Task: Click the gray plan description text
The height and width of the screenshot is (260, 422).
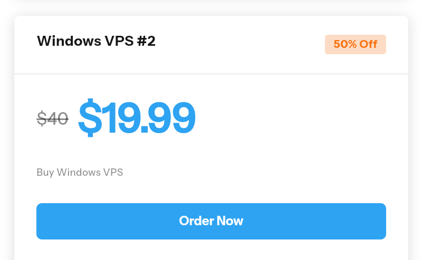Action: click(x=80, y=172)
